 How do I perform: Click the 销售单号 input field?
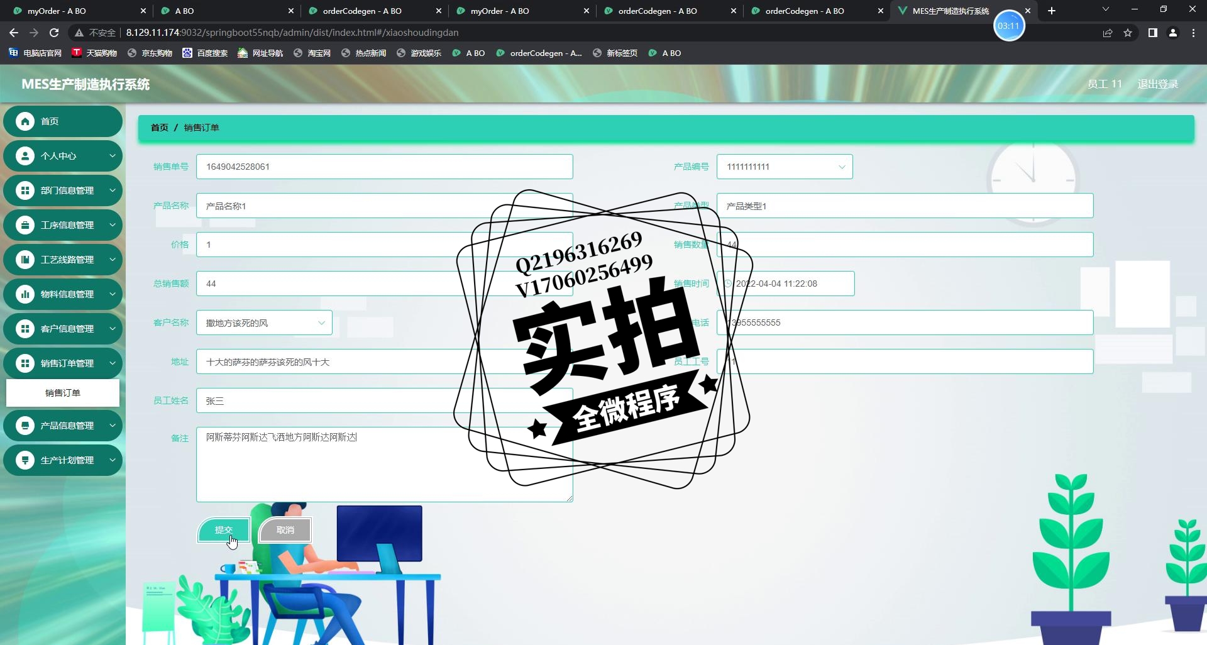pyautogui.click(x=384, y=167)
